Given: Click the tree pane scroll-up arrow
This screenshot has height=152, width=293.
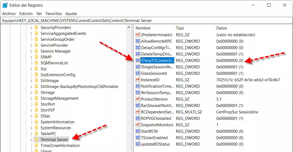Looking at the screenshot, I should click(129, 27).
